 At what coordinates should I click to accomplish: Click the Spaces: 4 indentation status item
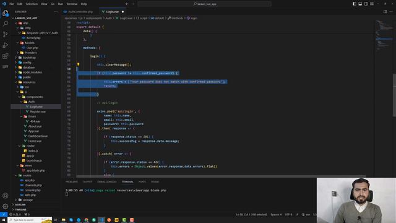[276, 214]
